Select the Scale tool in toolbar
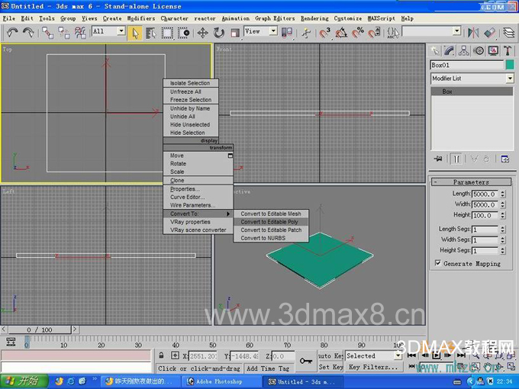Viewport: 519px width, 389px height. point(235,33)
